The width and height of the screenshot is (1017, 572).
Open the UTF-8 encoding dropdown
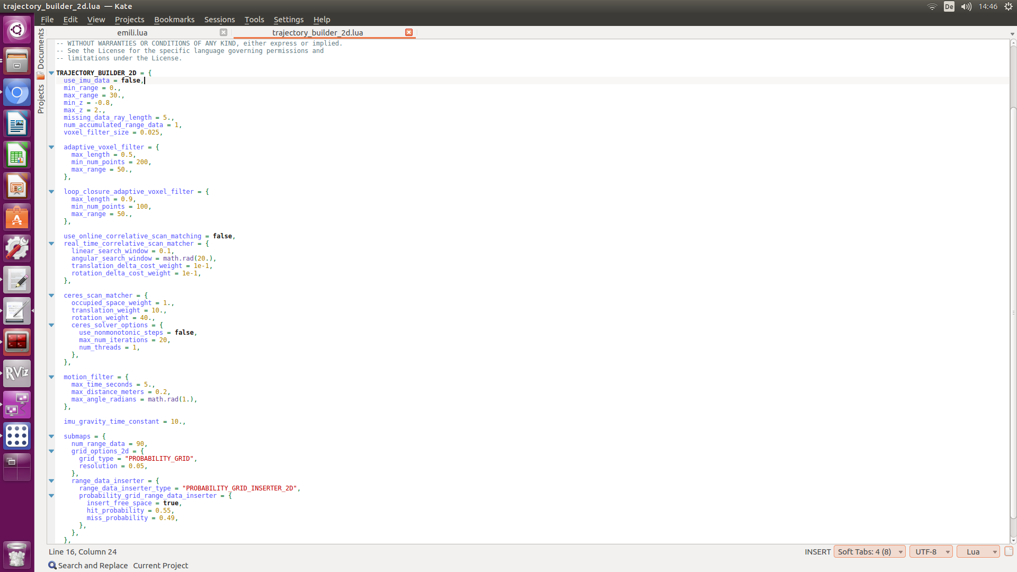(x=931, y=552)
